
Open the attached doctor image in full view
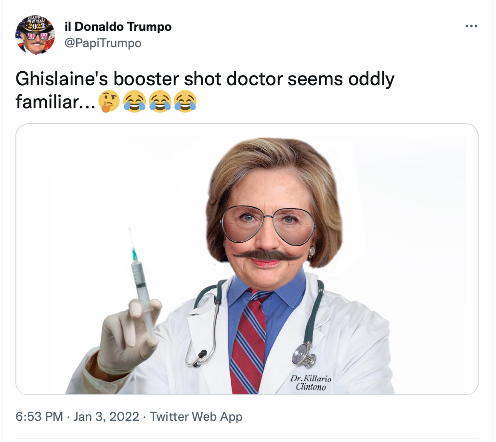(247, 259)
